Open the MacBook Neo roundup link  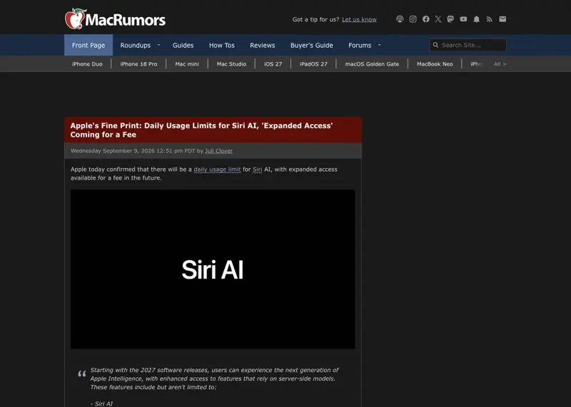point(435,64)
